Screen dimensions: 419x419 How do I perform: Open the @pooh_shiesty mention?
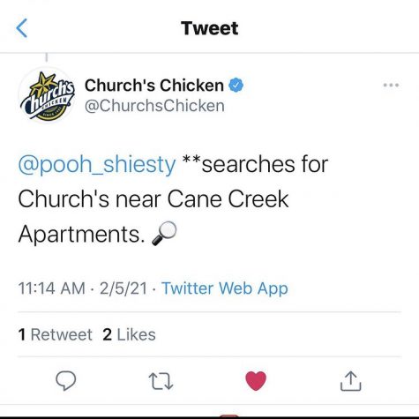(97, 165)
